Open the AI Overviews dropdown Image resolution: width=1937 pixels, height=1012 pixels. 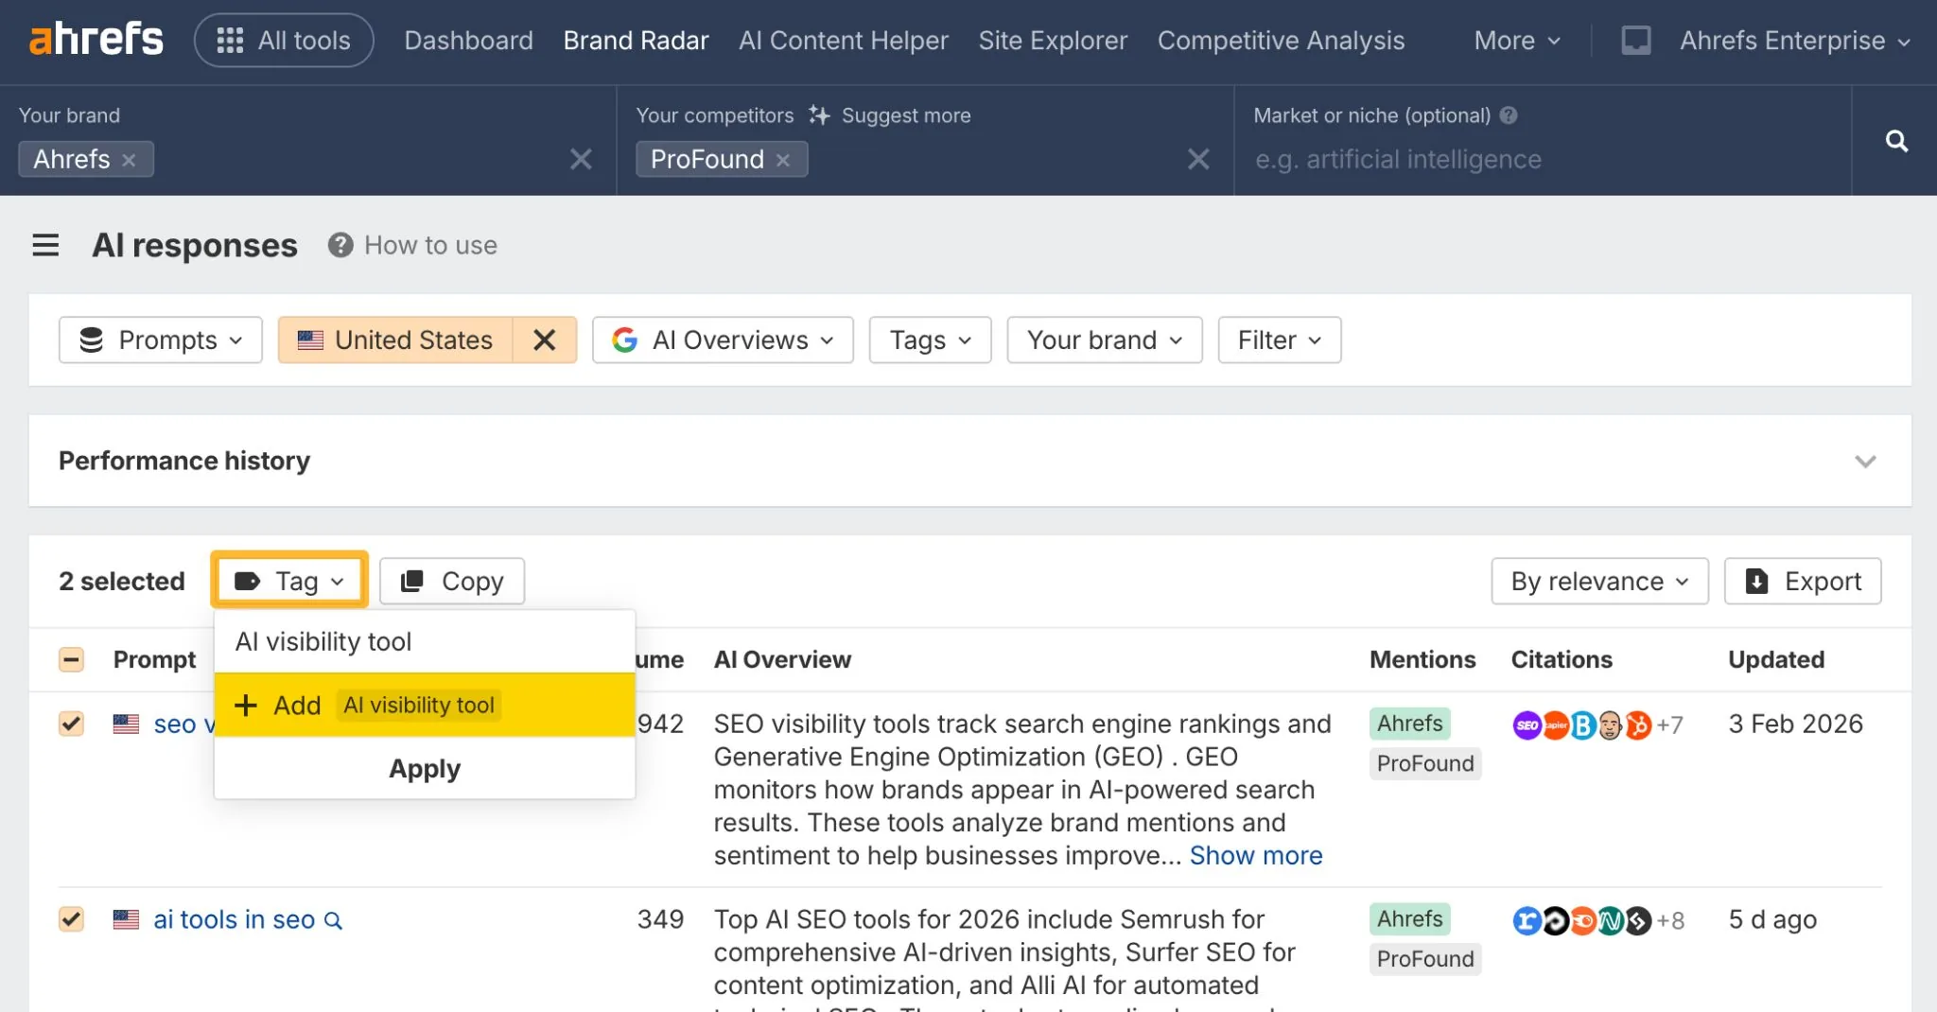723,340
